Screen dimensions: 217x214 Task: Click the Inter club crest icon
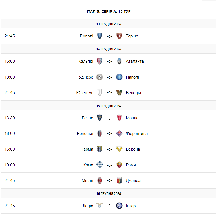119,206
